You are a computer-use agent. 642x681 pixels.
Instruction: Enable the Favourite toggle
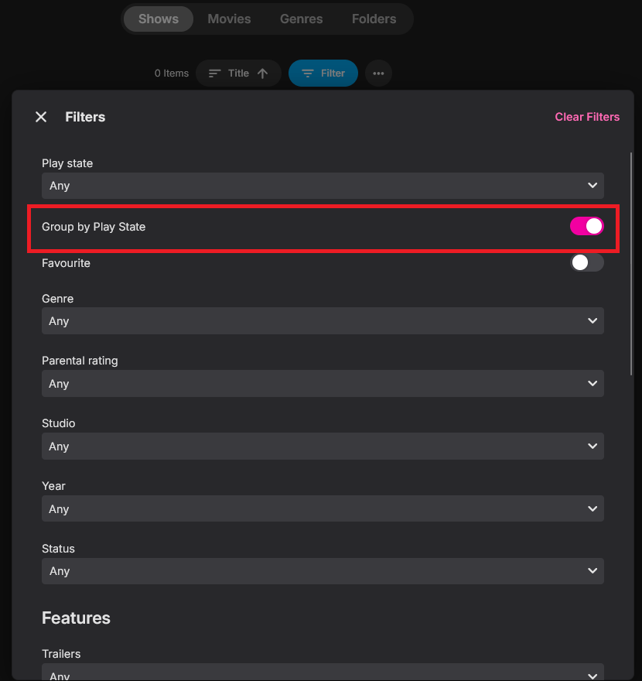586,262
